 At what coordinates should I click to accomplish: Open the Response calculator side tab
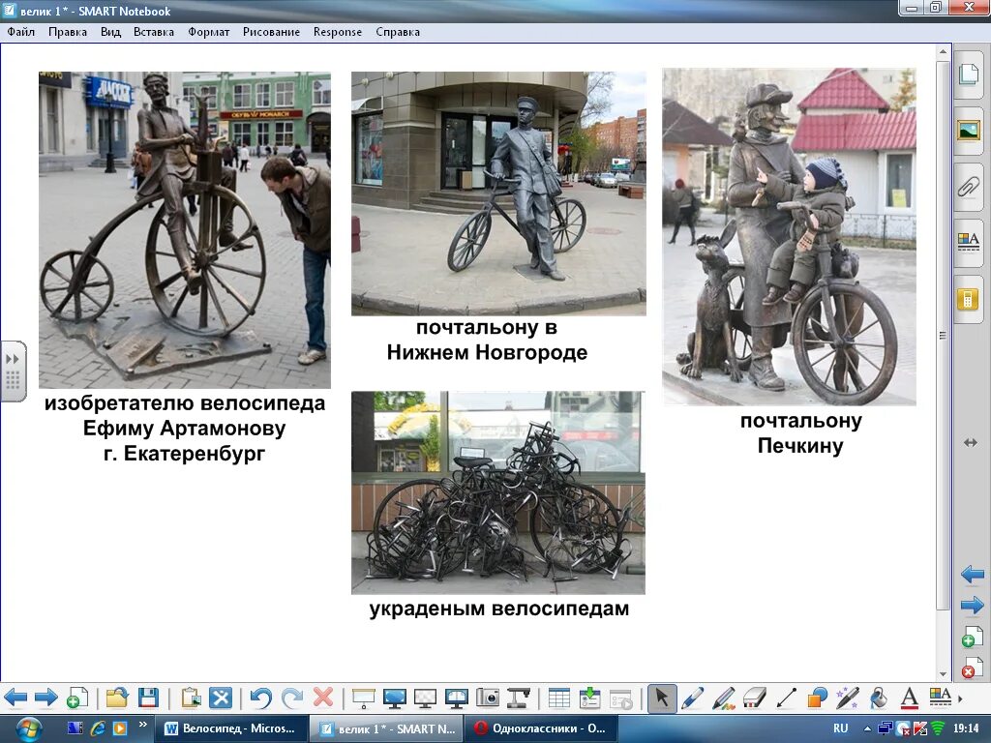pyautogui.click(x=968, y=299)
